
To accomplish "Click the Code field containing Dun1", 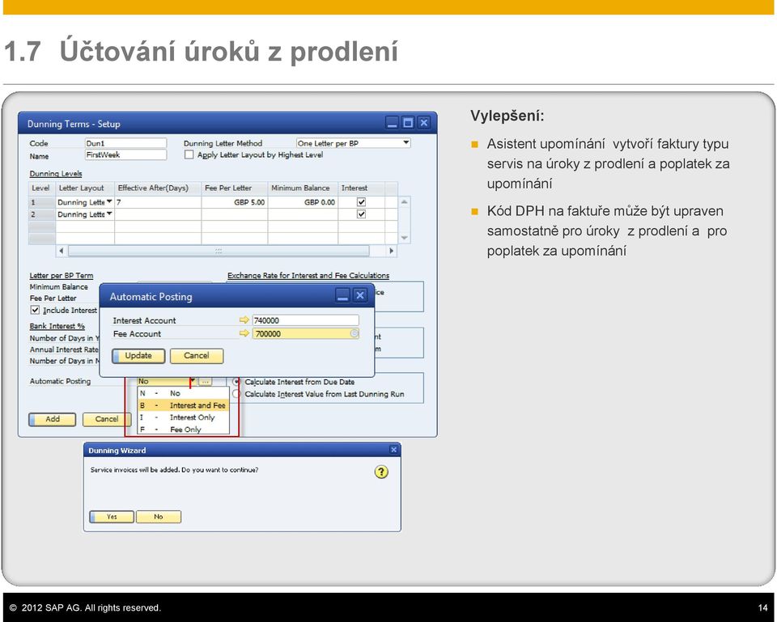I will [x=126, y=143].
